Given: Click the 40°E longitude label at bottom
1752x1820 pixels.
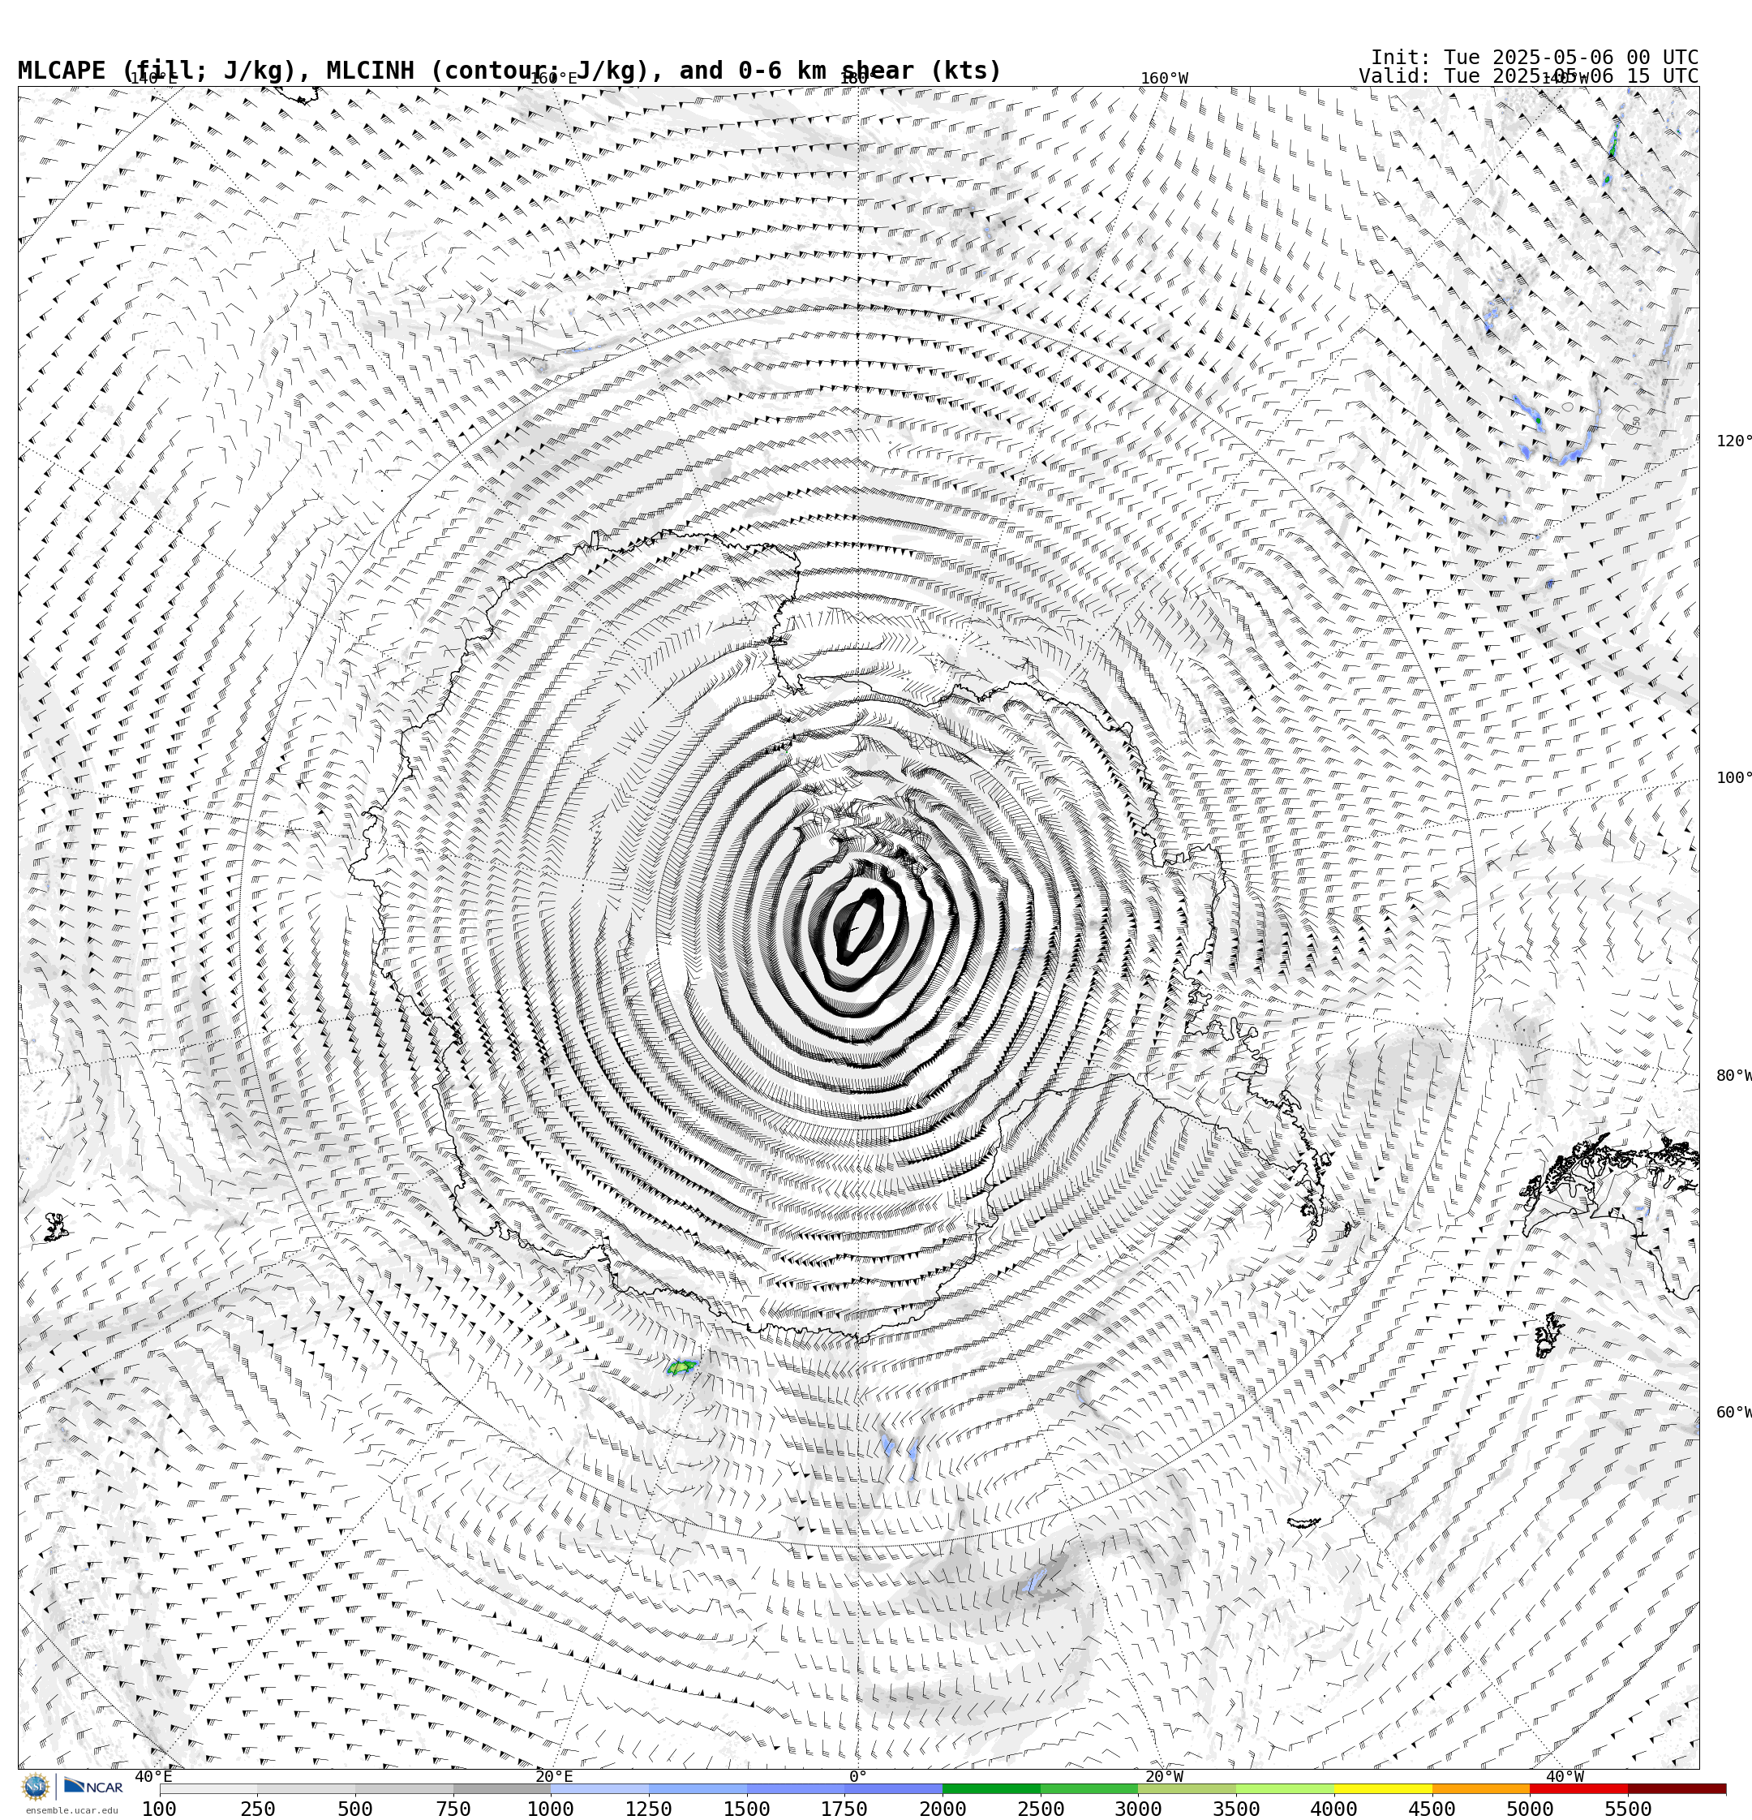Looking at the screenshot, I should point(153,1776).
